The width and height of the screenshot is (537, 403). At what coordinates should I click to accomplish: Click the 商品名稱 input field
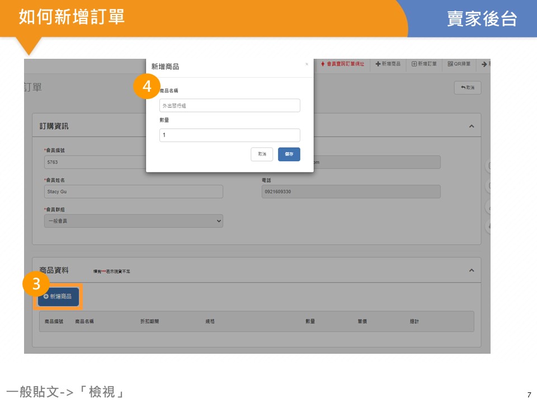[x=229, y=105]
